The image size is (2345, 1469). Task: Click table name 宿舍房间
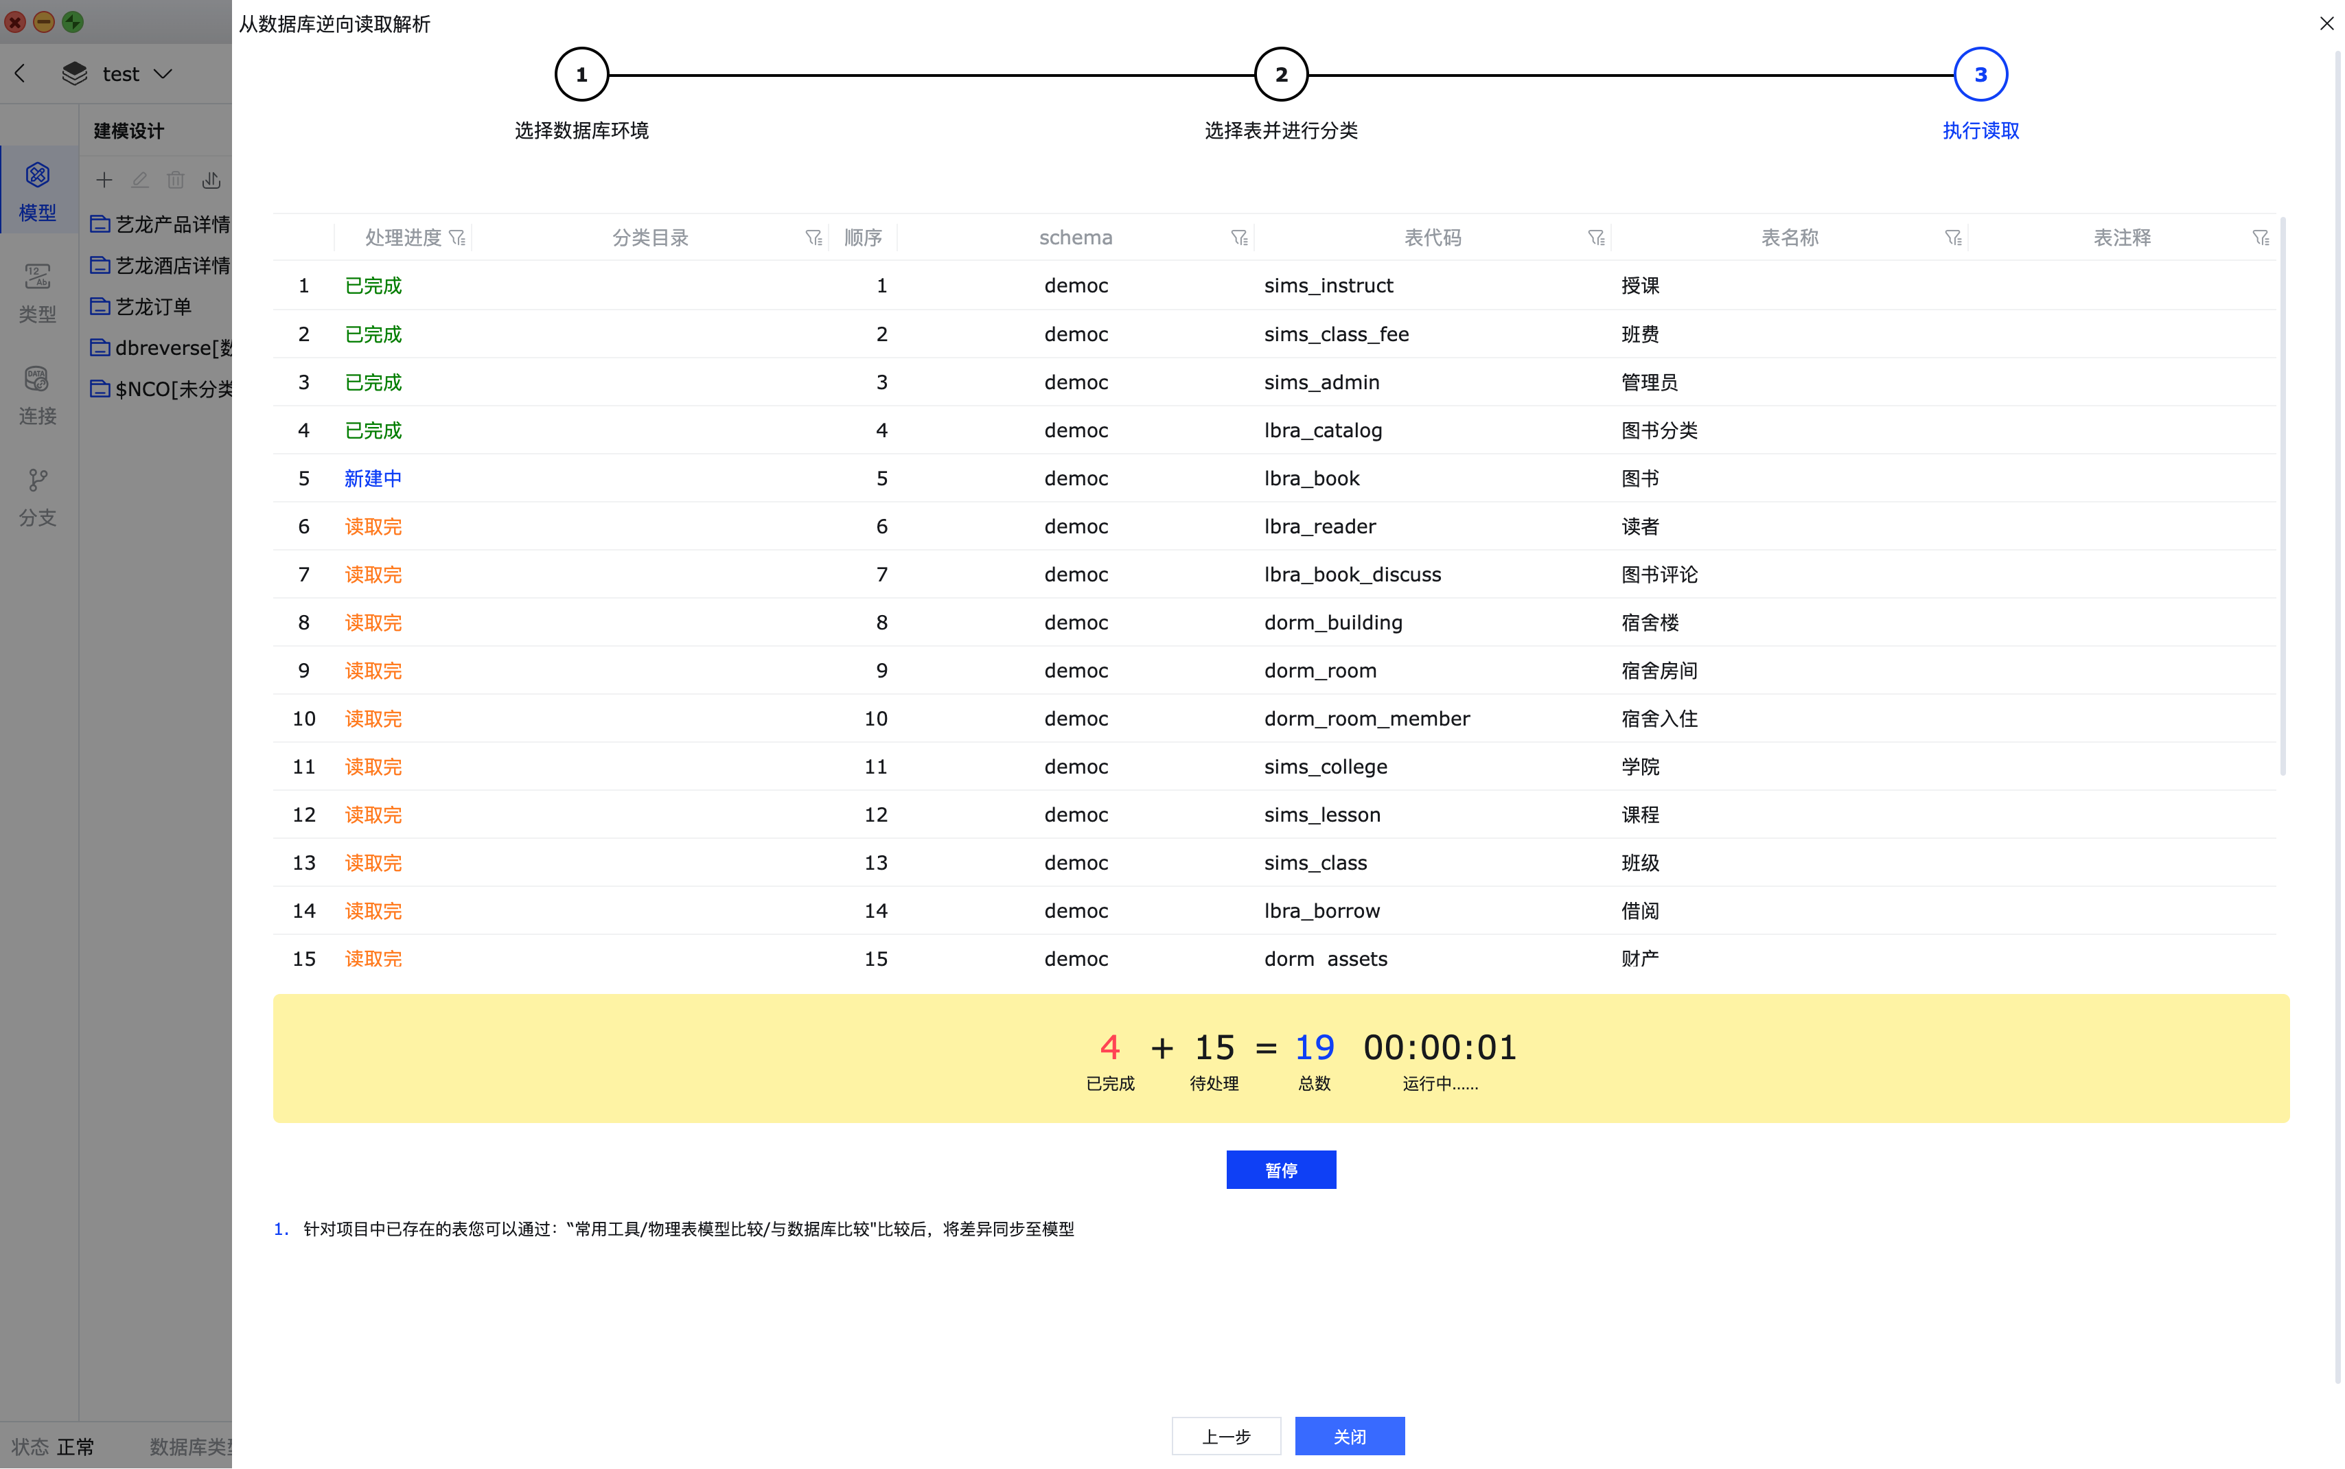coord(1659,671)
